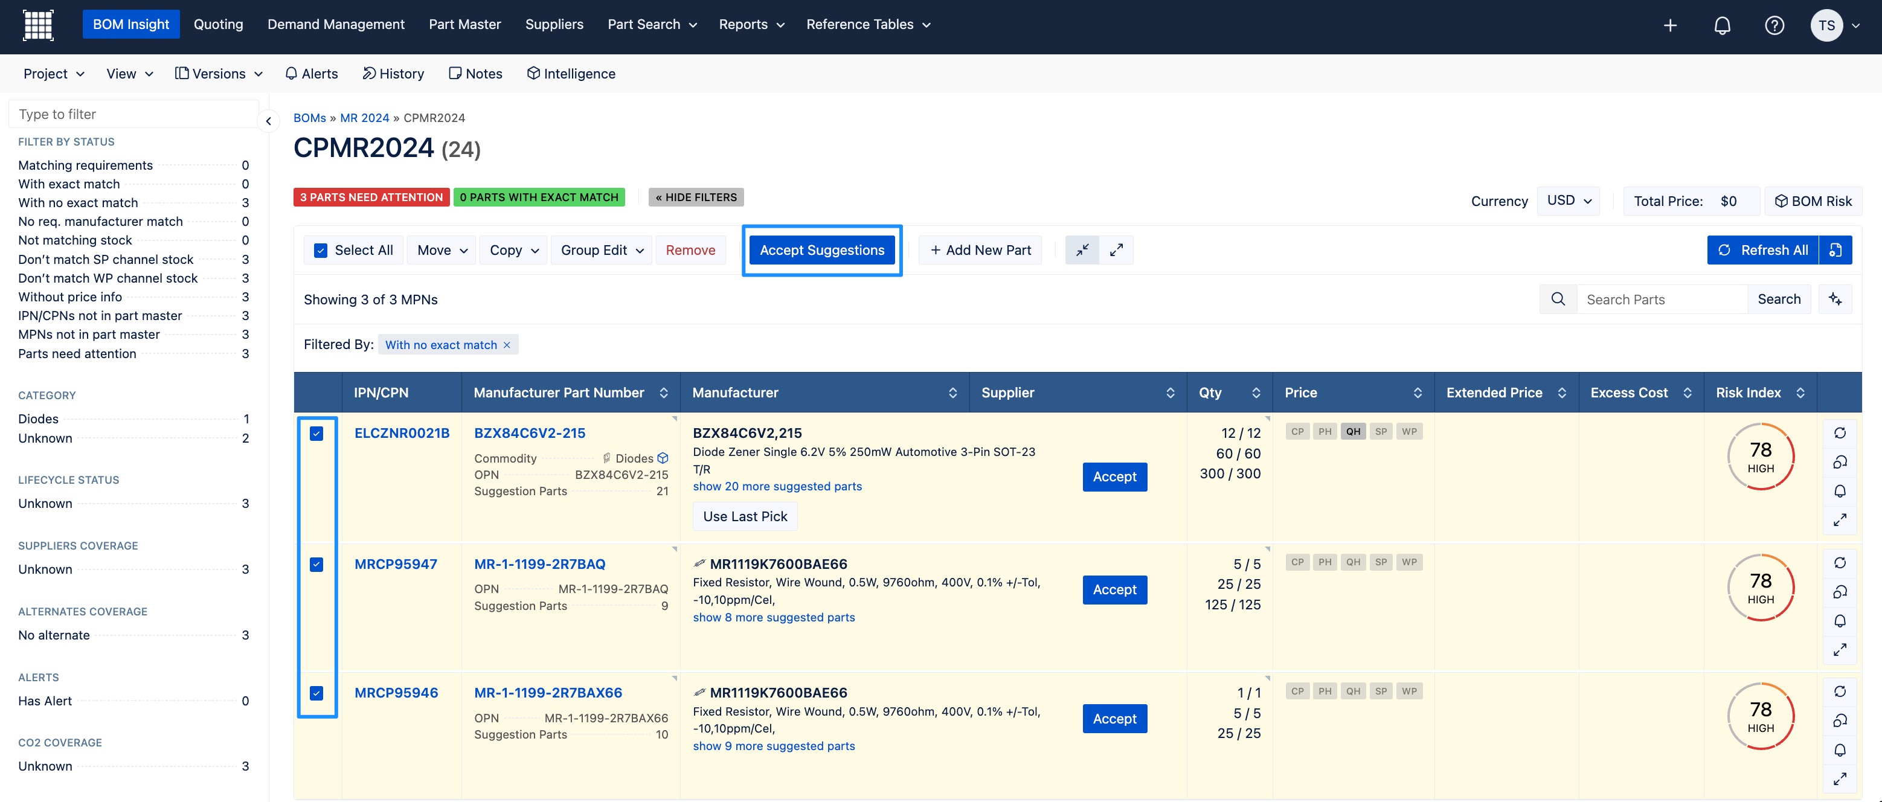Viewport: 1882px width, 802px height.
Task: Collapse the filter sidebar with arrow button
Action: point(268,121)
